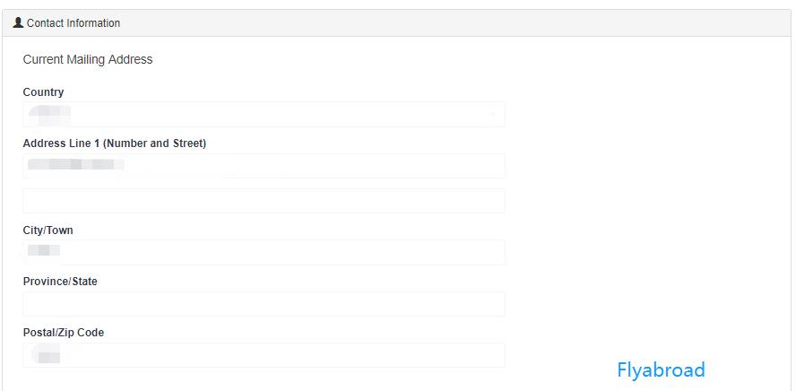Viewport: 796px width, 391px height.
Task: Click the Address Line 1 label text
Action: tap(115, 143)
